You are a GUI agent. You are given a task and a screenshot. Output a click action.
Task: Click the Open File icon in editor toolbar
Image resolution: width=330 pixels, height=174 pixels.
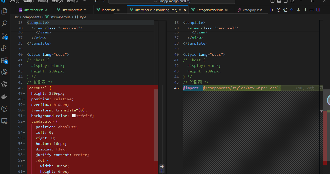[285, 10]
